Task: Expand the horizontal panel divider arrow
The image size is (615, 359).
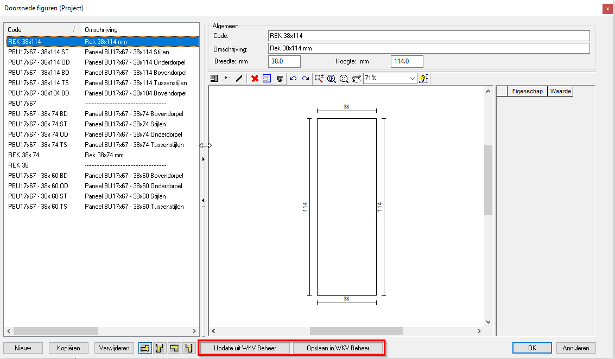Action: [204, 145]
